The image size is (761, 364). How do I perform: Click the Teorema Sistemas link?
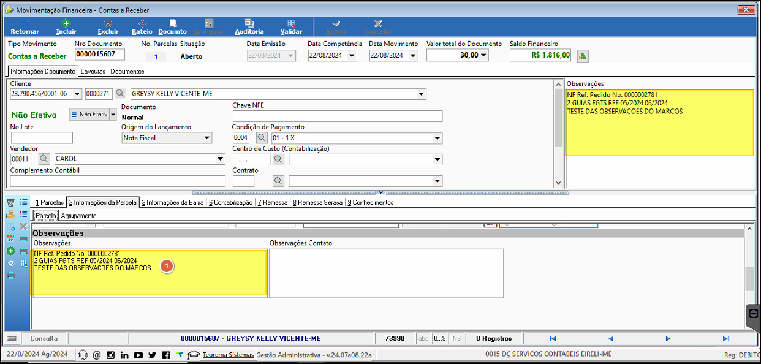pos(228,355)
